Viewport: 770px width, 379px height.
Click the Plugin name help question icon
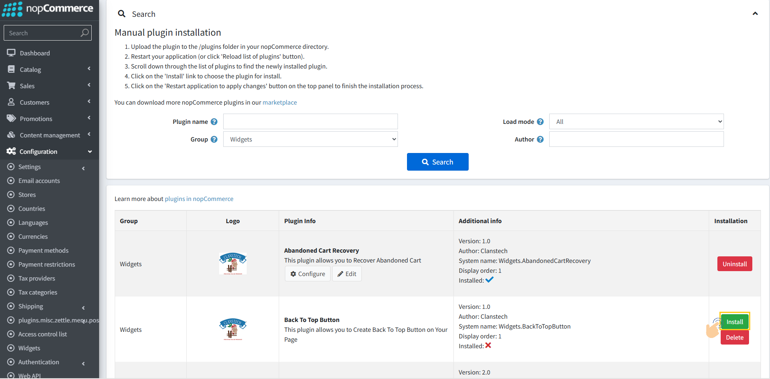[x=214, y=122]
